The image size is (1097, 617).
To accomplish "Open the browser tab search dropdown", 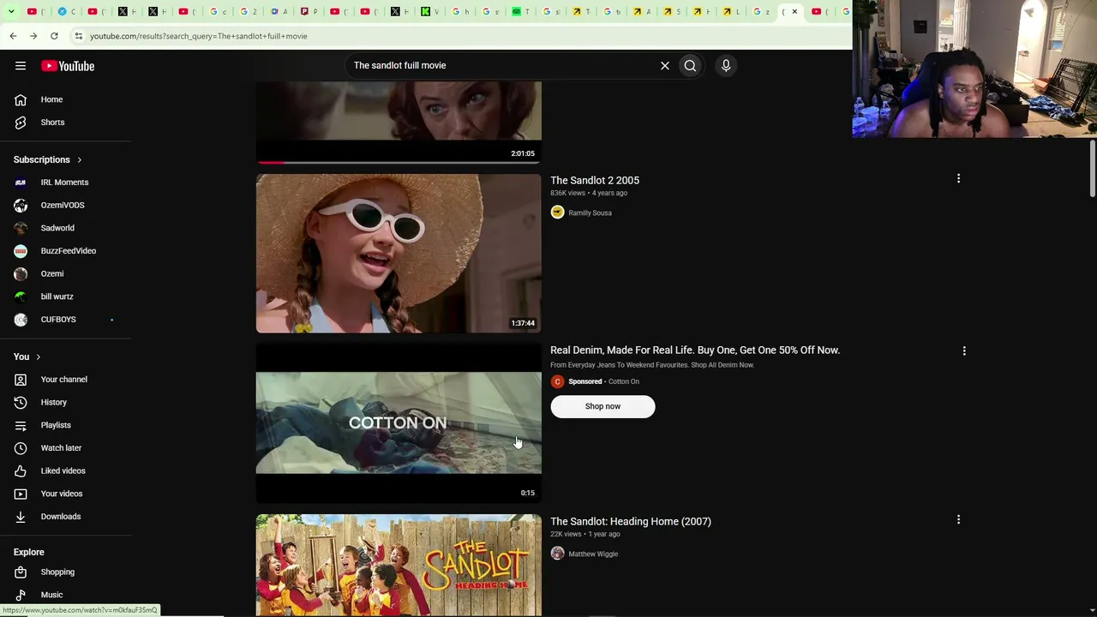I will pos(11,12).
